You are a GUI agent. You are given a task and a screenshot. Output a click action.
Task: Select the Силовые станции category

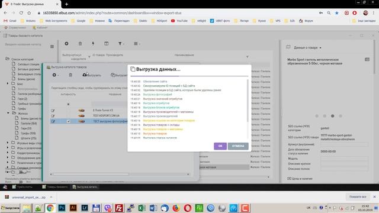[28, 64]
